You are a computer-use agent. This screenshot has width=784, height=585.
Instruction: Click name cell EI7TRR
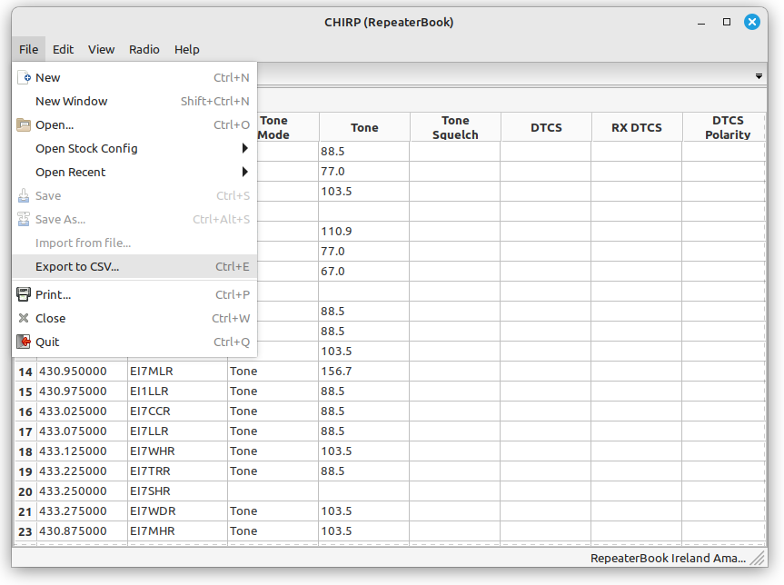[177, 471]
